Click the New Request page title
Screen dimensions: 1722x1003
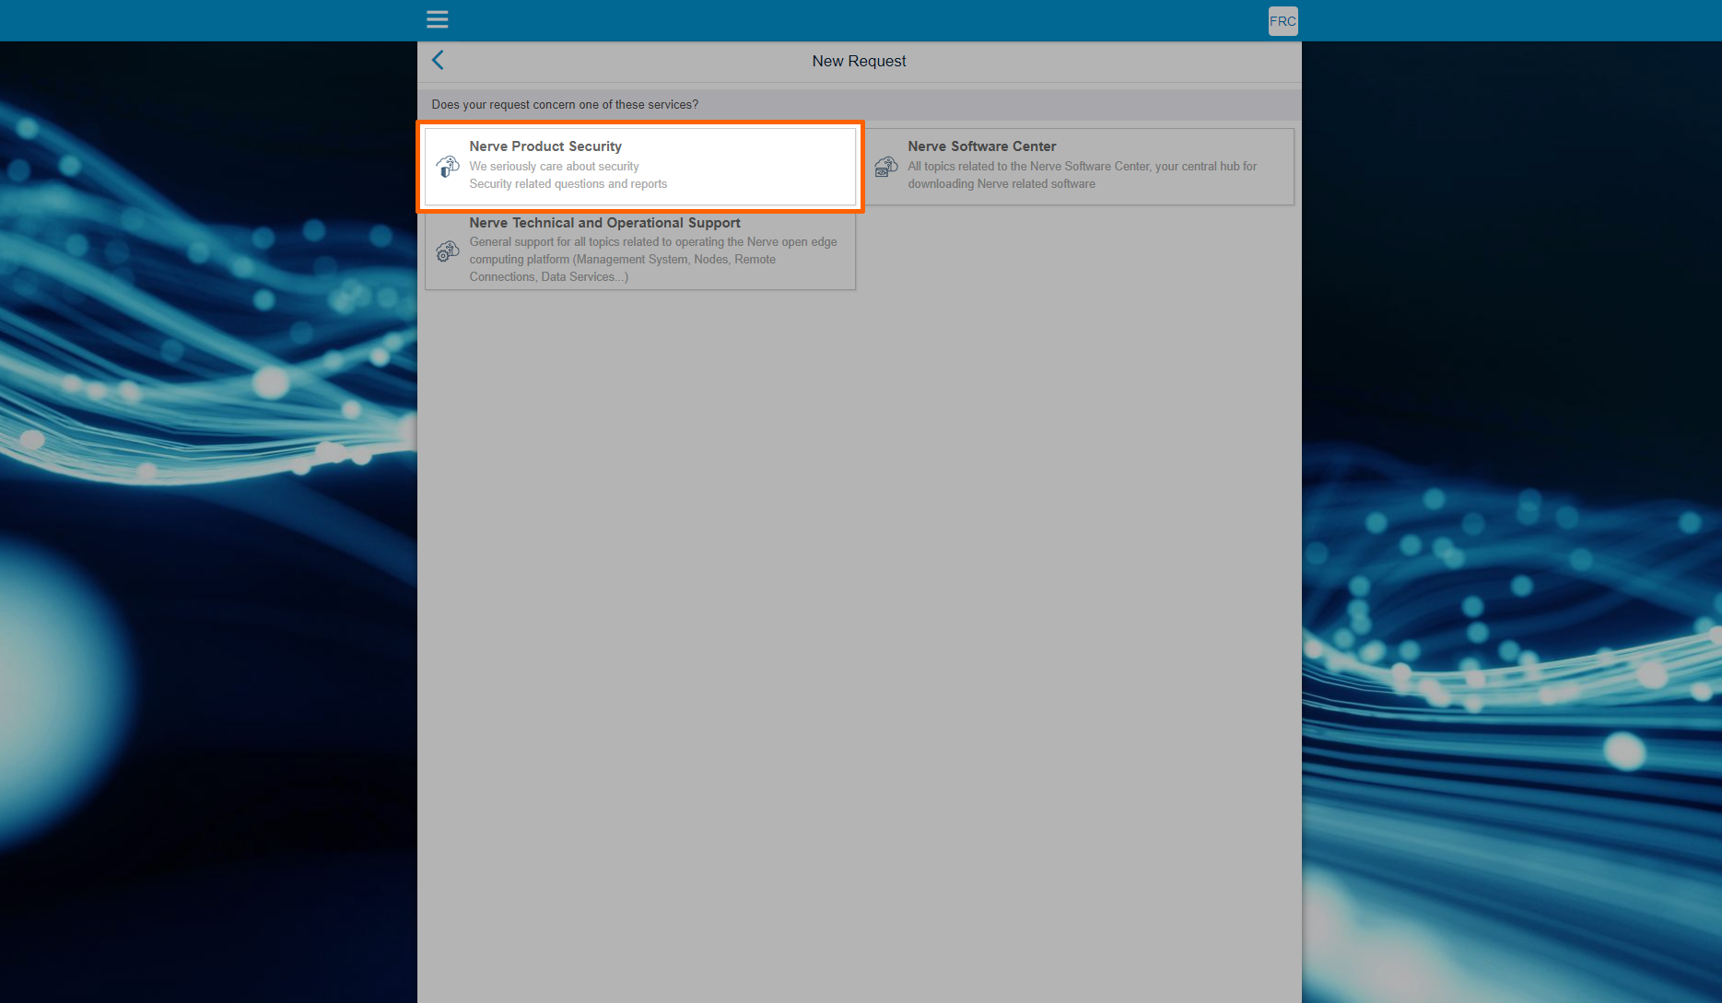(x=859, y=61)
